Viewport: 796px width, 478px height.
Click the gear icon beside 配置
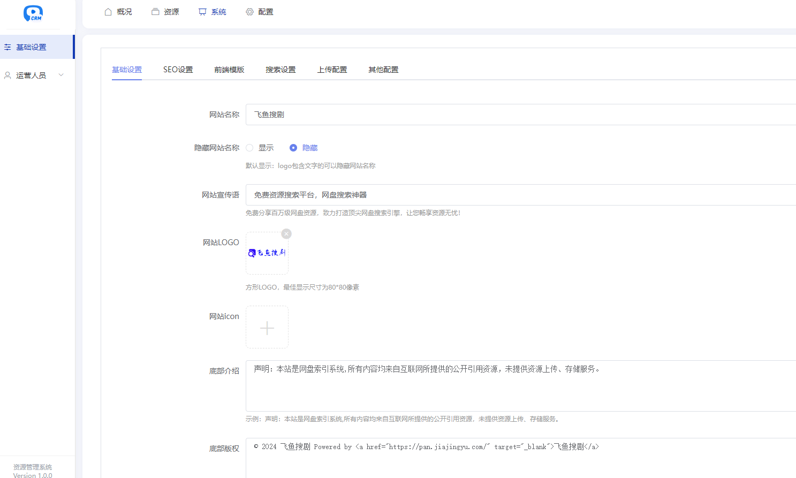point(249,12)
